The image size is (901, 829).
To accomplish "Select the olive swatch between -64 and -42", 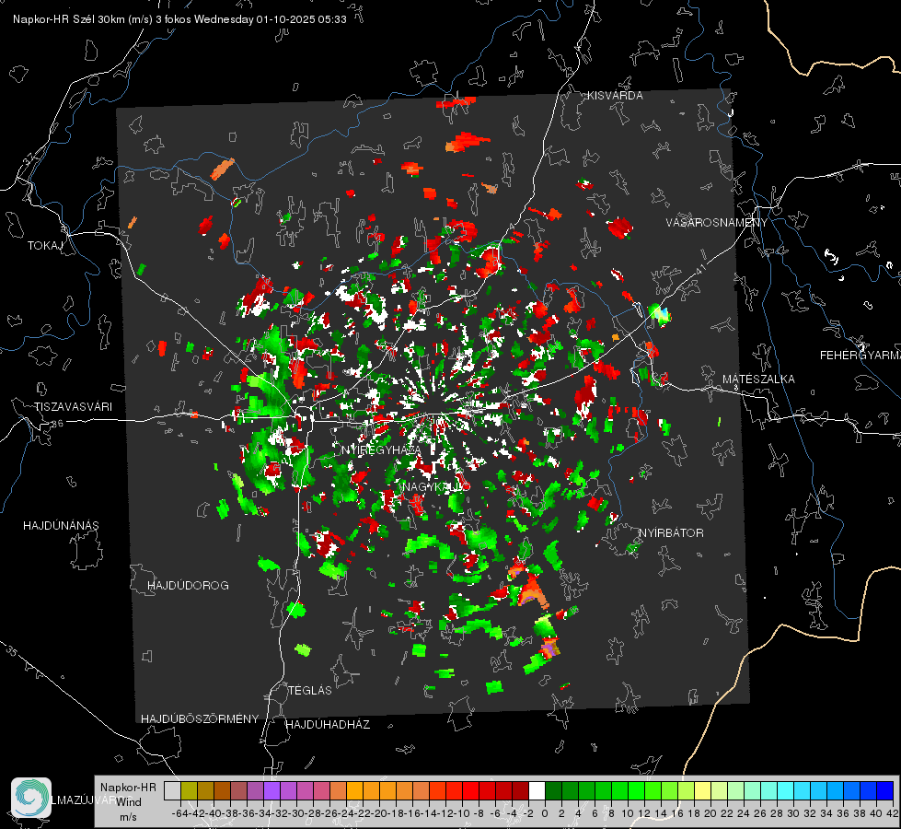I will 189,790.
